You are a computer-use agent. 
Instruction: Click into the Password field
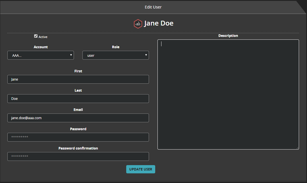click(78, 137)
